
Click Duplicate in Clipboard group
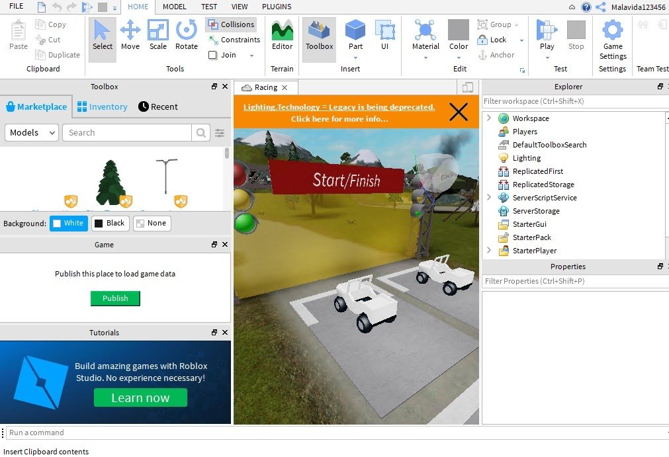pyautogui.click(x=58, y=55)
